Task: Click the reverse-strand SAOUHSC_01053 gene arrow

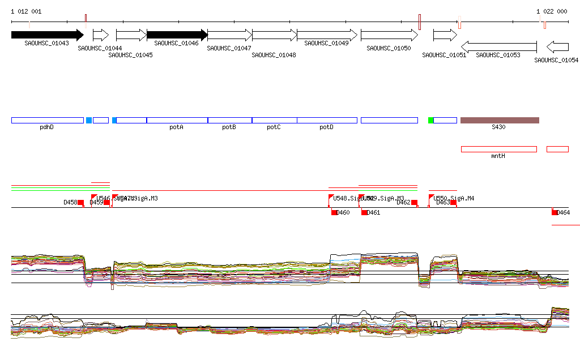Action: click(x=499, y=46)
